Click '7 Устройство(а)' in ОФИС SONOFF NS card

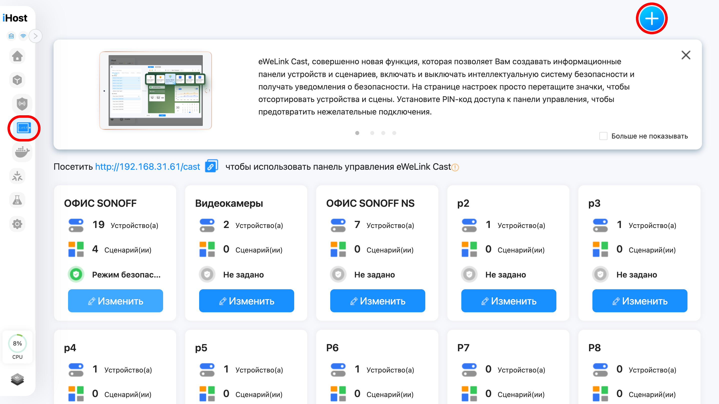pos(384,225)
